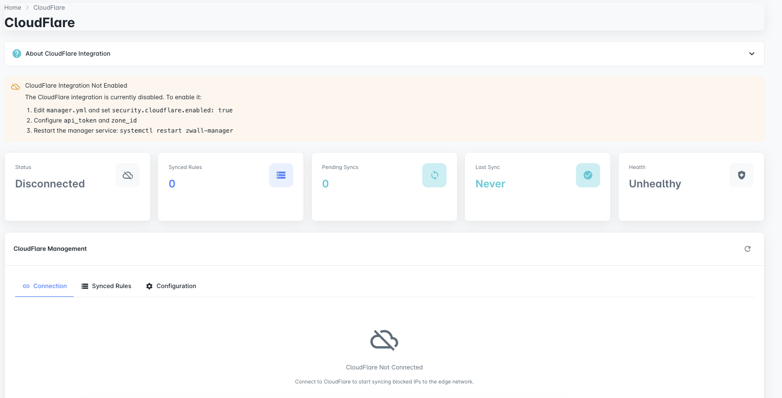The height and width of the screenshot is (398, 782).
Task: Click the 'About CloudFlare Integration' title text
Action: point(68,54)
